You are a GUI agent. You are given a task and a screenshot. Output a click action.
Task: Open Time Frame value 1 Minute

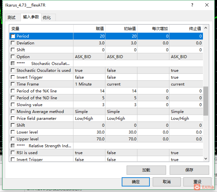[89, 84]
